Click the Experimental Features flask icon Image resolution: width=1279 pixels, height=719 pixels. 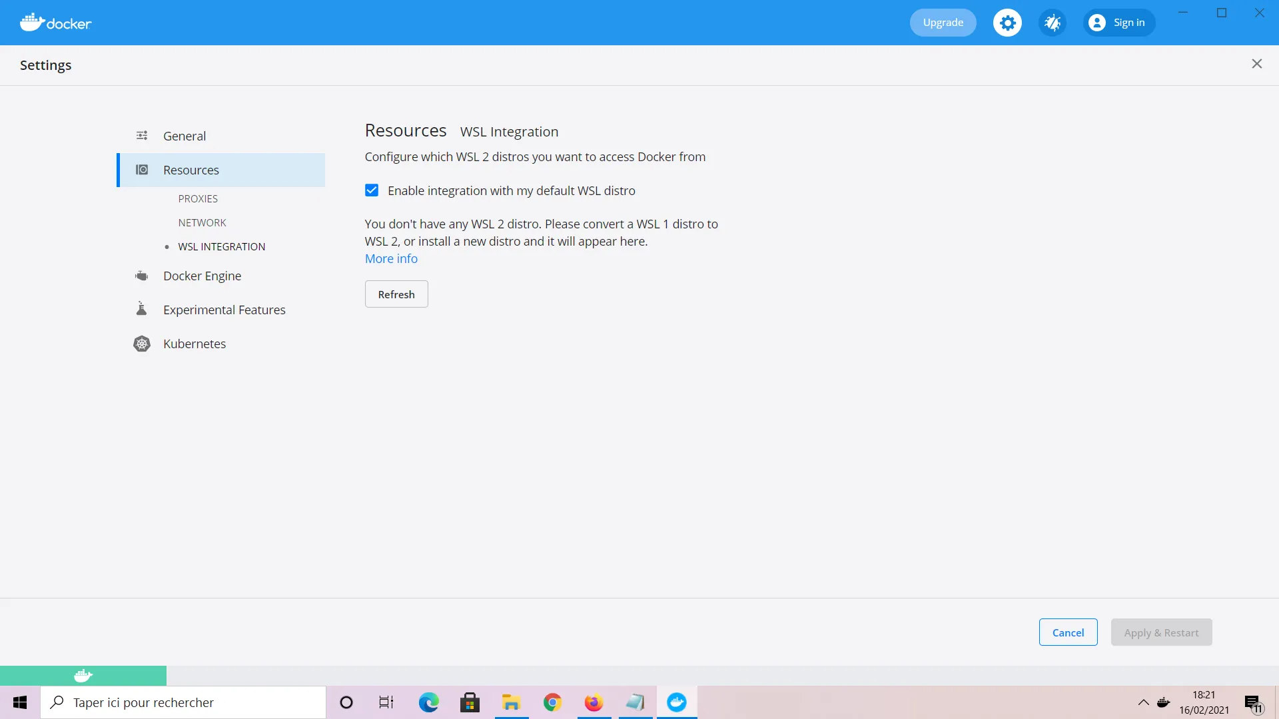141,309
